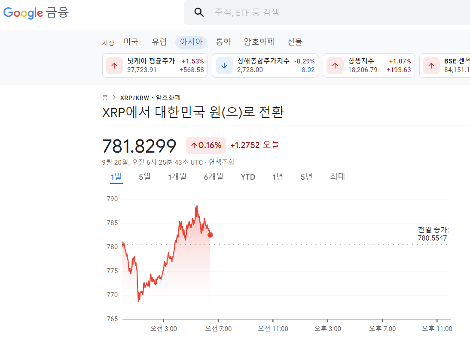Select the 아시아 market tab

(x=191, y=42)
